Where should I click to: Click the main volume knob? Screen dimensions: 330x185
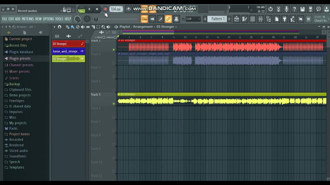(x=77, y=19)
